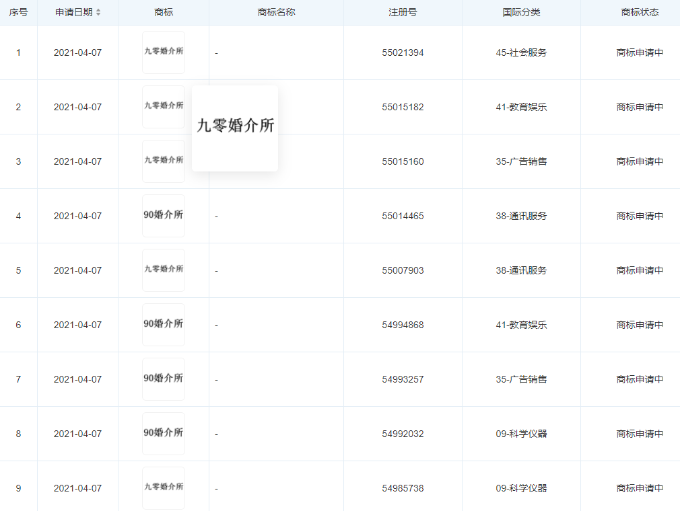This screenshot has width=680, height=511.
Task: Select registration number 54985738
Action: (x=403, y=489)
